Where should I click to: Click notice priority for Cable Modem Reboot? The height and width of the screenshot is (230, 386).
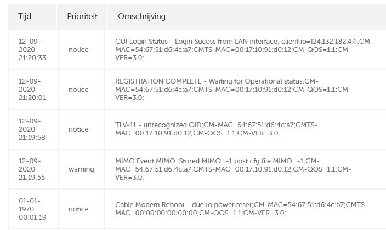78,209
